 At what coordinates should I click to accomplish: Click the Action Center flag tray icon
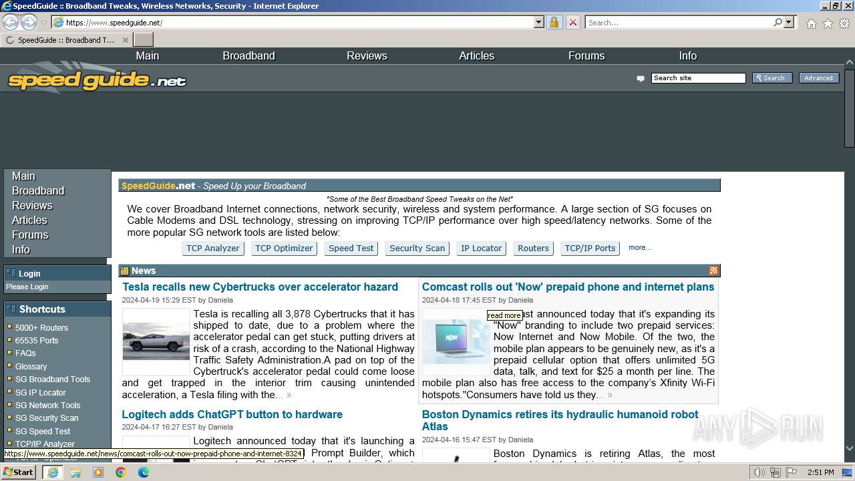(791, 472)
